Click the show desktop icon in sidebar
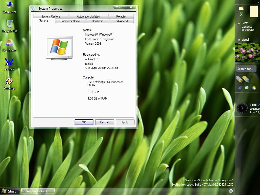Screen dimensions: 260x195 click(247, 88)
